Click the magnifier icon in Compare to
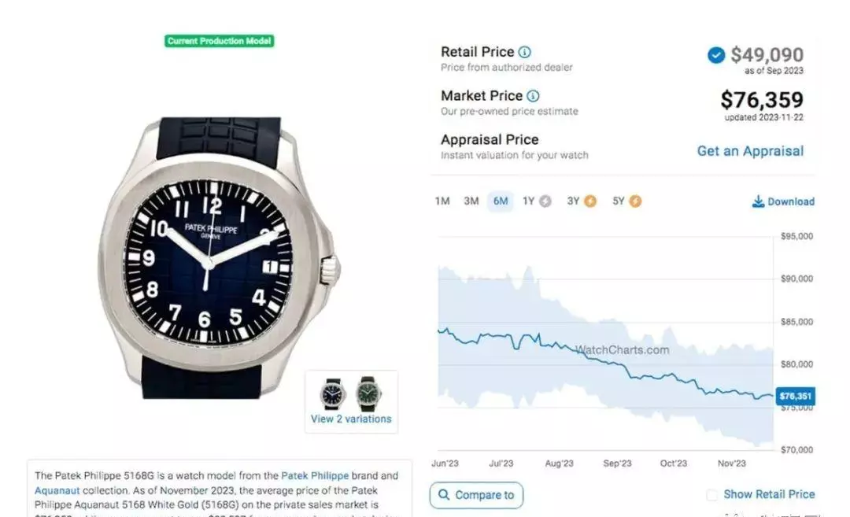The height and width of the screenshot is (517, 850). (444, 495)
